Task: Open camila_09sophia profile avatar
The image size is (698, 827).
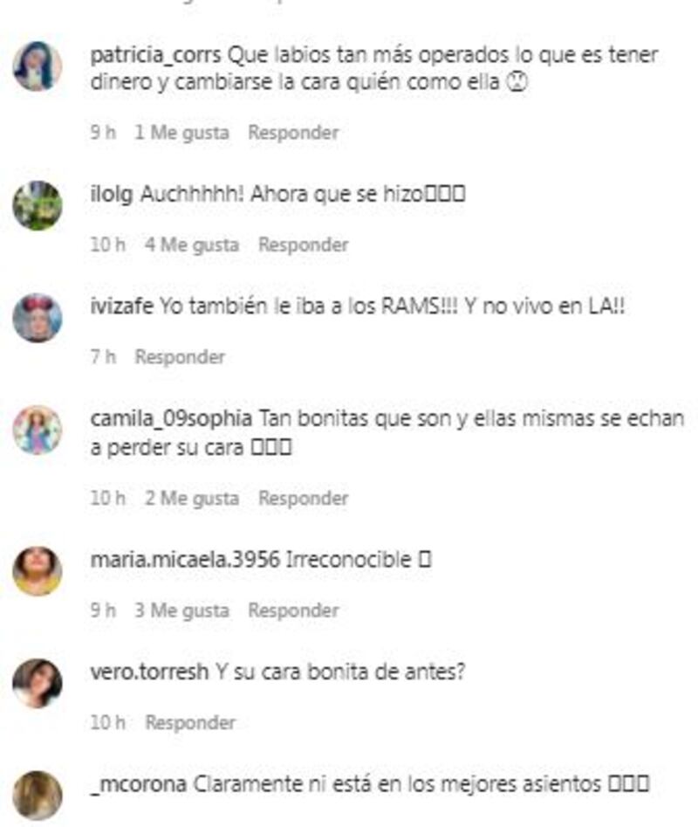Action: 38,431
